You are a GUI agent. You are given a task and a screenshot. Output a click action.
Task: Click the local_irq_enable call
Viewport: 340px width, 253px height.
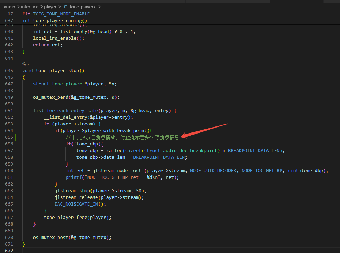[x=55, y=38]
